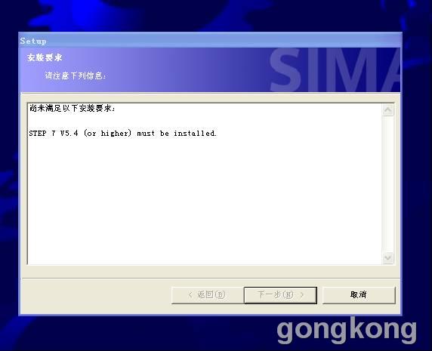Click the scrollbar down arrow

tap(388, 258)
